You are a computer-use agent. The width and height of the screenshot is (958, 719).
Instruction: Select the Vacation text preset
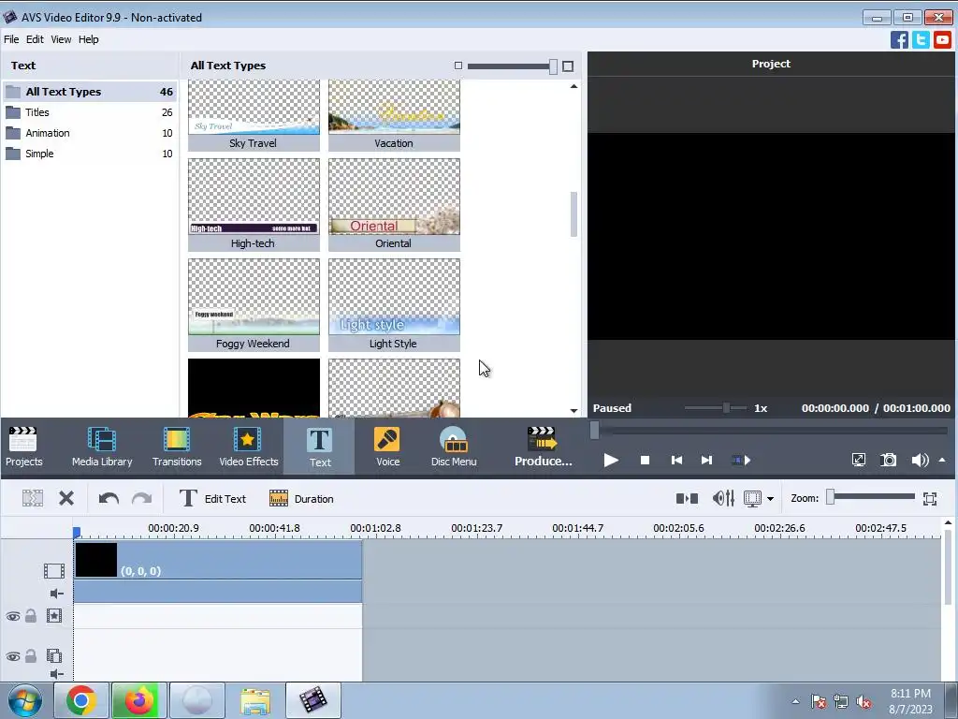click(394, 115)
